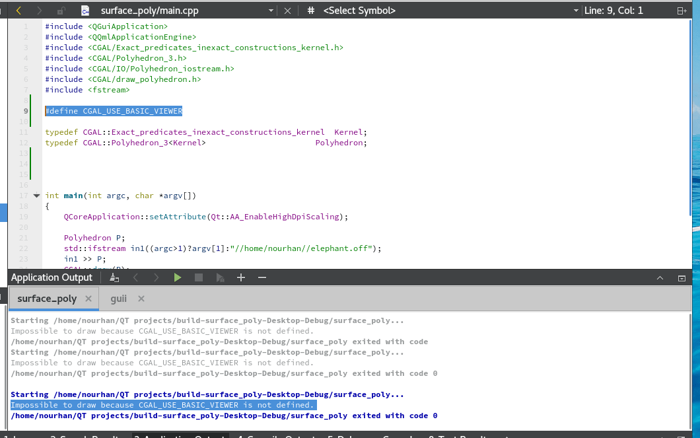
Task: Click the bold blue 'Starting /home/nourhan' output line
Action: coord(207,394)
